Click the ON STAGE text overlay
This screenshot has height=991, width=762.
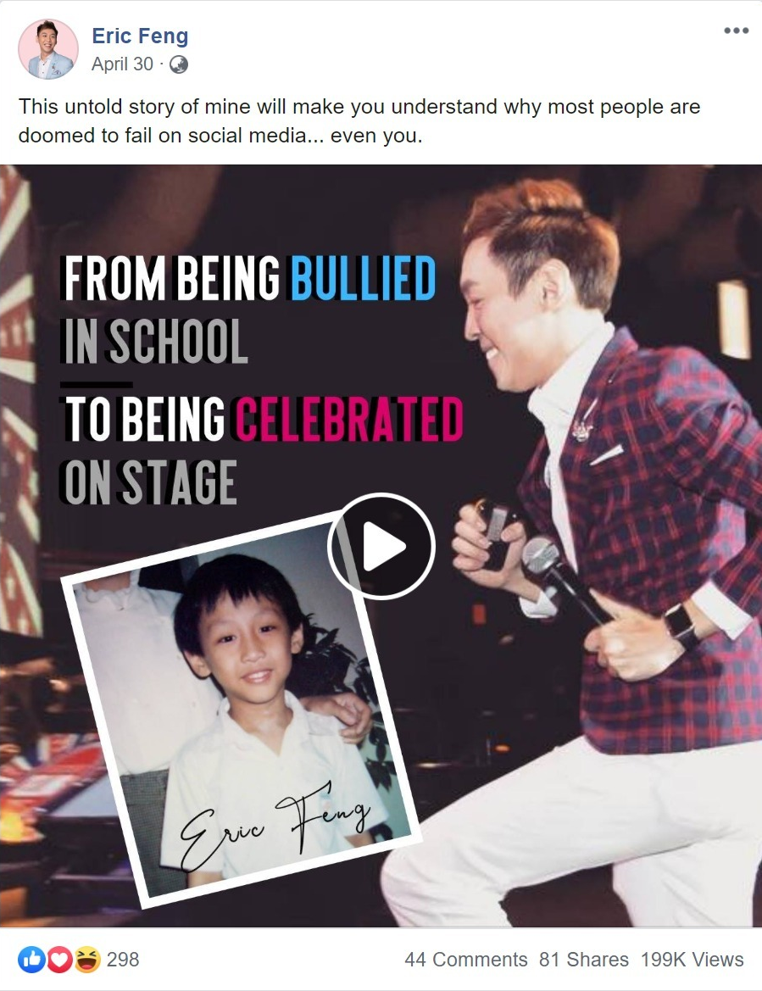pos(149,483)
